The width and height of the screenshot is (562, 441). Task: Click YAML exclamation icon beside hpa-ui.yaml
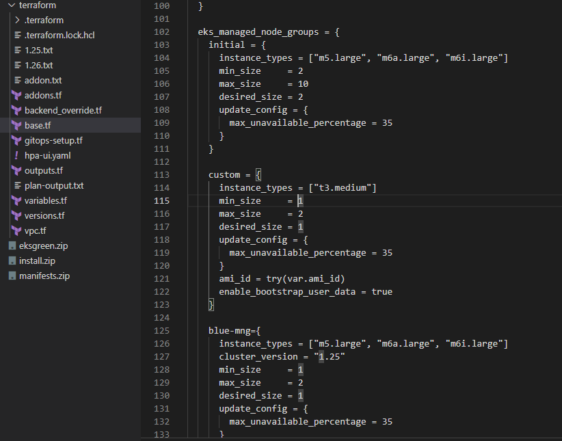16,156
